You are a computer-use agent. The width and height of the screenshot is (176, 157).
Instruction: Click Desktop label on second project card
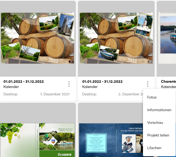point(89,94)
